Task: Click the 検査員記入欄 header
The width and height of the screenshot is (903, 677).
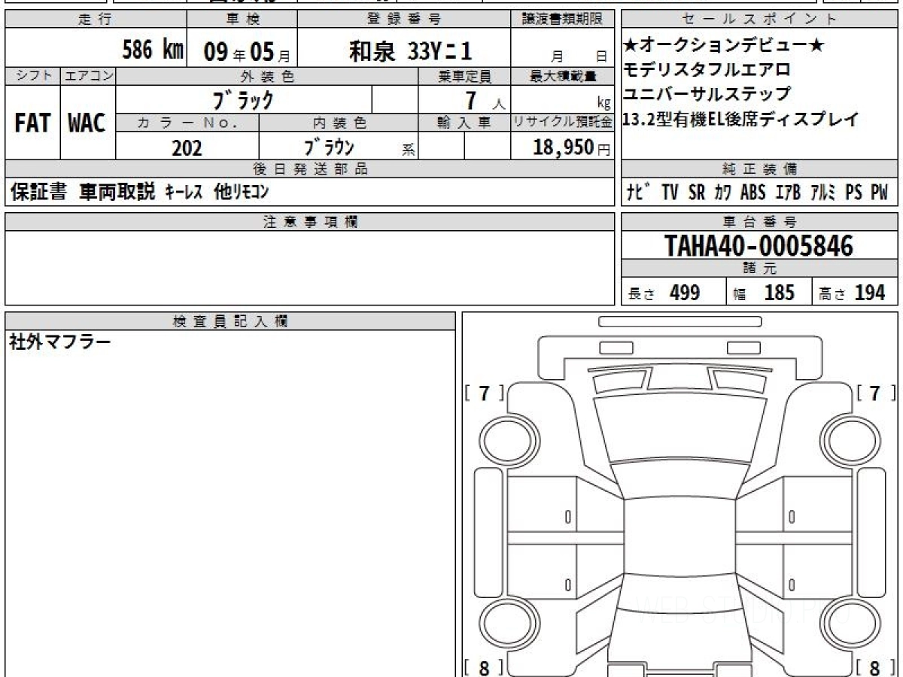Action: tap(230, 321)
